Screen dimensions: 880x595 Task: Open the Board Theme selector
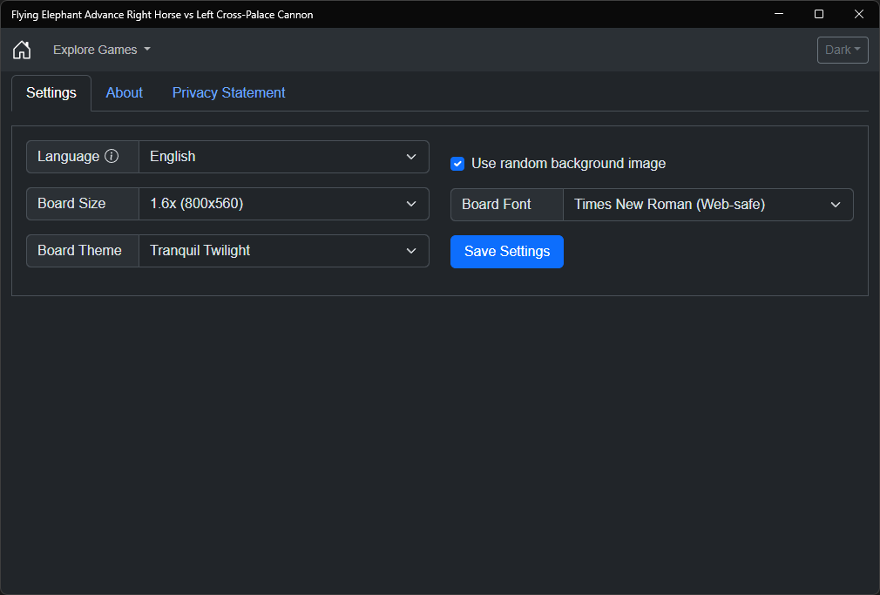[x=283, y=251]
